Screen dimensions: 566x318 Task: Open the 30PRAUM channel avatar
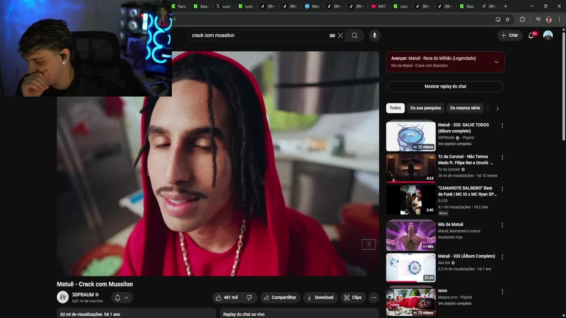[x=63, y=297]
